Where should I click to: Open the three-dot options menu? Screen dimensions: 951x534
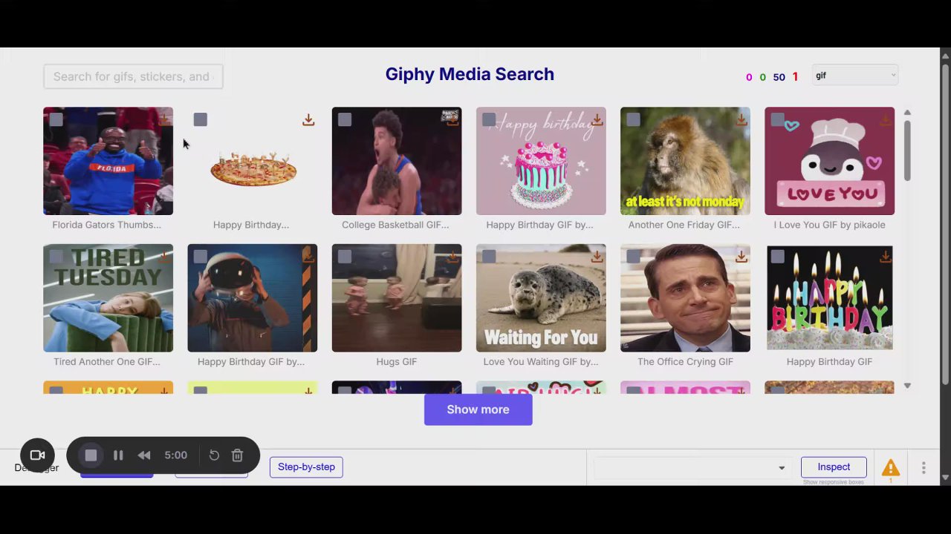coord(924,467)
